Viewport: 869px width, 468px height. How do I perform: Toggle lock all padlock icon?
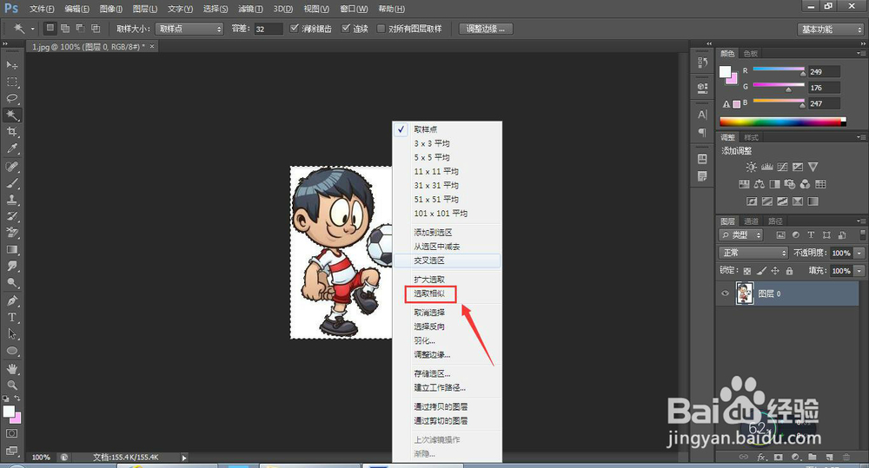coord(789,271)
